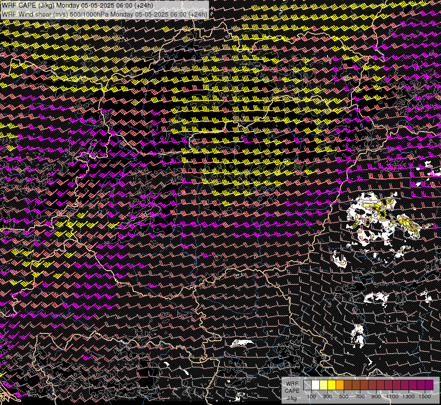This screenshot has width=441, height=405.
Task: Click the WRF Wind shear title line
Action: coord(105,14)
